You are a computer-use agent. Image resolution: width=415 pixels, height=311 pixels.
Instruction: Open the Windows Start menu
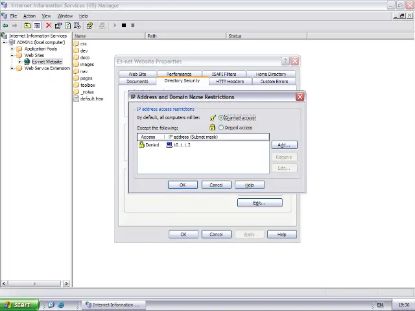click(x=19, y=305)
